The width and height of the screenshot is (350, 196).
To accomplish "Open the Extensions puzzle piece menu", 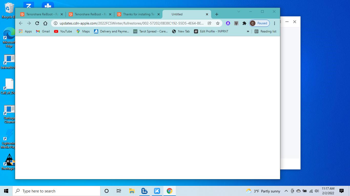I will 244,23.
